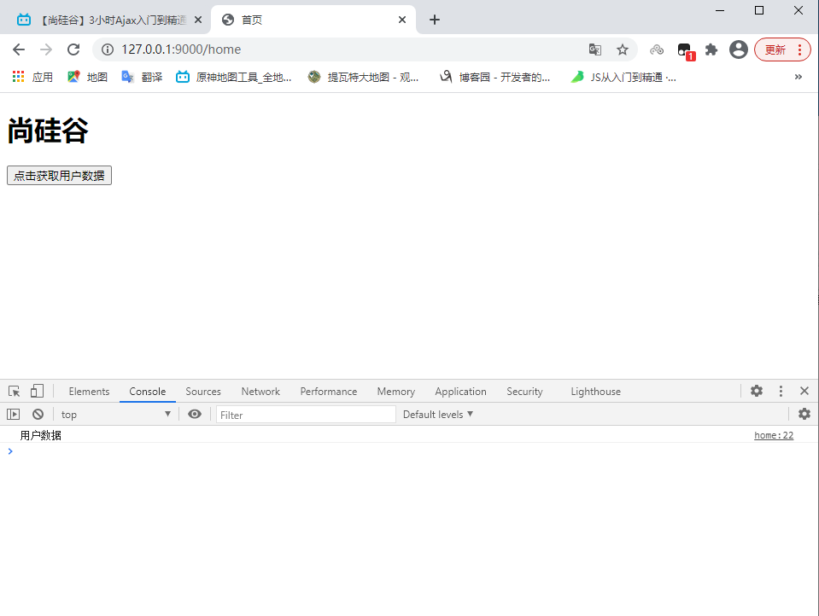Open the JS从入门到精通 bookmark
This screenshot has width=819, height=616.
[623, 78]
